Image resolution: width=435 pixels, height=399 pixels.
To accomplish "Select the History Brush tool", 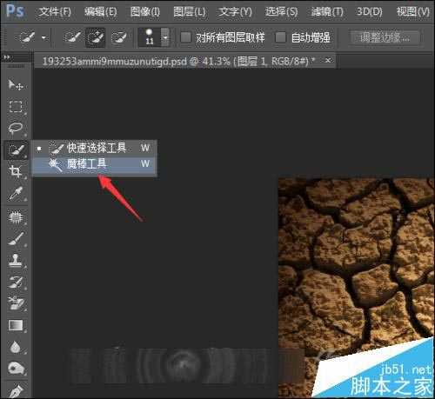I will click(x=16, y=282).
